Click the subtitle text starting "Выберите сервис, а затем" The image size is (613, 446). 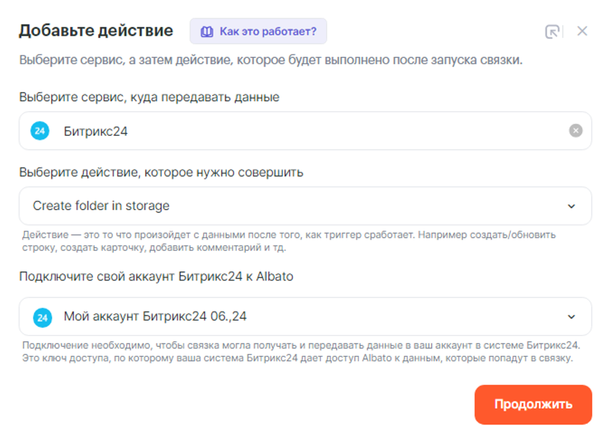point(271,61)
